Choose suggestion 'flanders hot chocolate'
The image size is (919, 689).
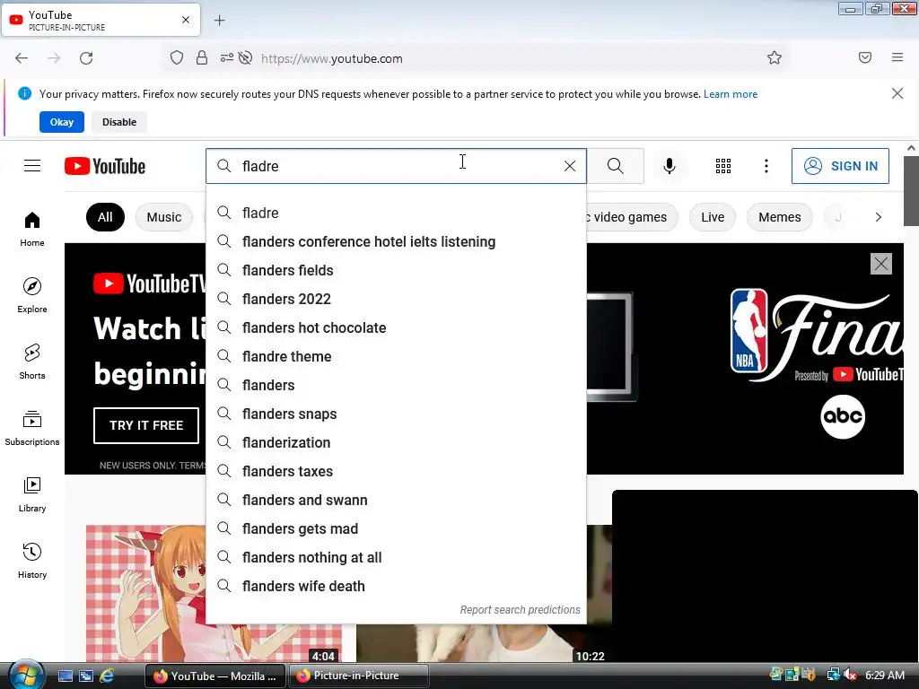point(396,327)
